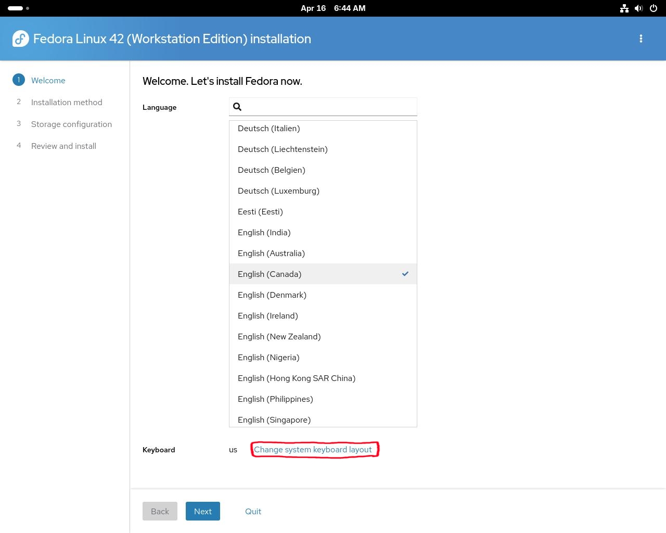The height and width of the screenshot is (533, 666).
Task: Select Deutsch (Italien) language
Action: pyautogui.click(x=323, y=129)
